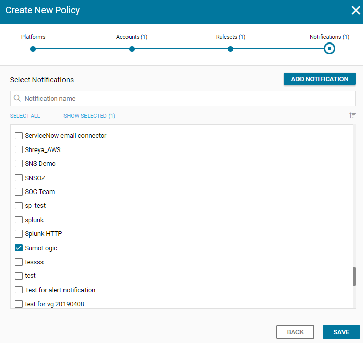This screenshot has width=363, height=343.
Task: Click the notification list scrollbar thumb
Action: [x=354, y=276]
